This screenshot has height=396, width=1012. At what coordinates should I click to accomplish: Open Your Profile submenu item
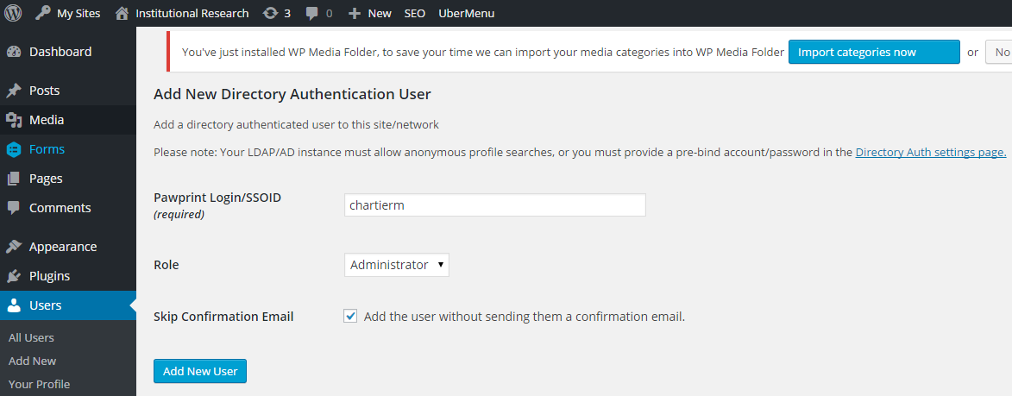40,385
